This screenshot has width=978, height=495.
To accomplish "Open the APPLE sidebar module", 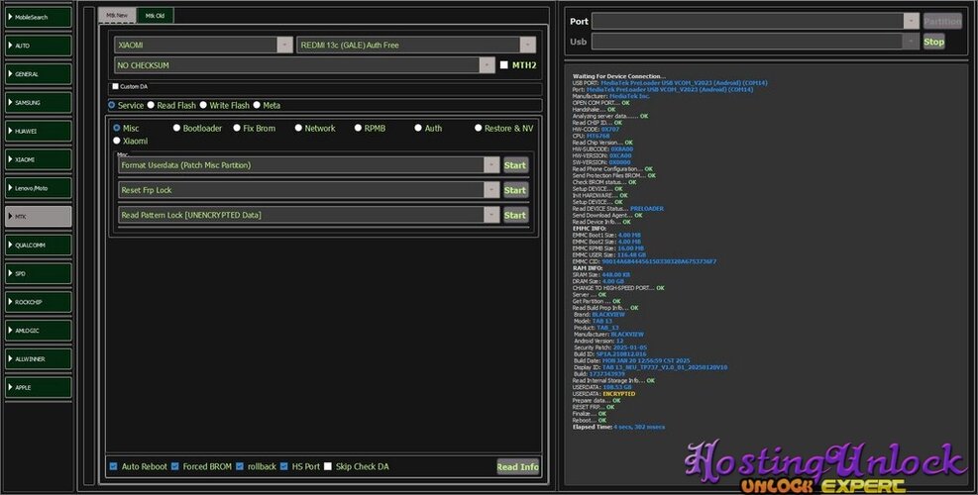I will [x=38, y=387].
